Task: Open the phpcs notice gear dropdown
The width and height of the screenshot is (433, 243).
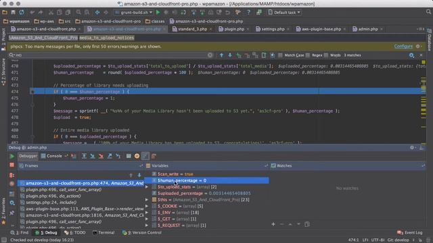Action: click(419, 47)
